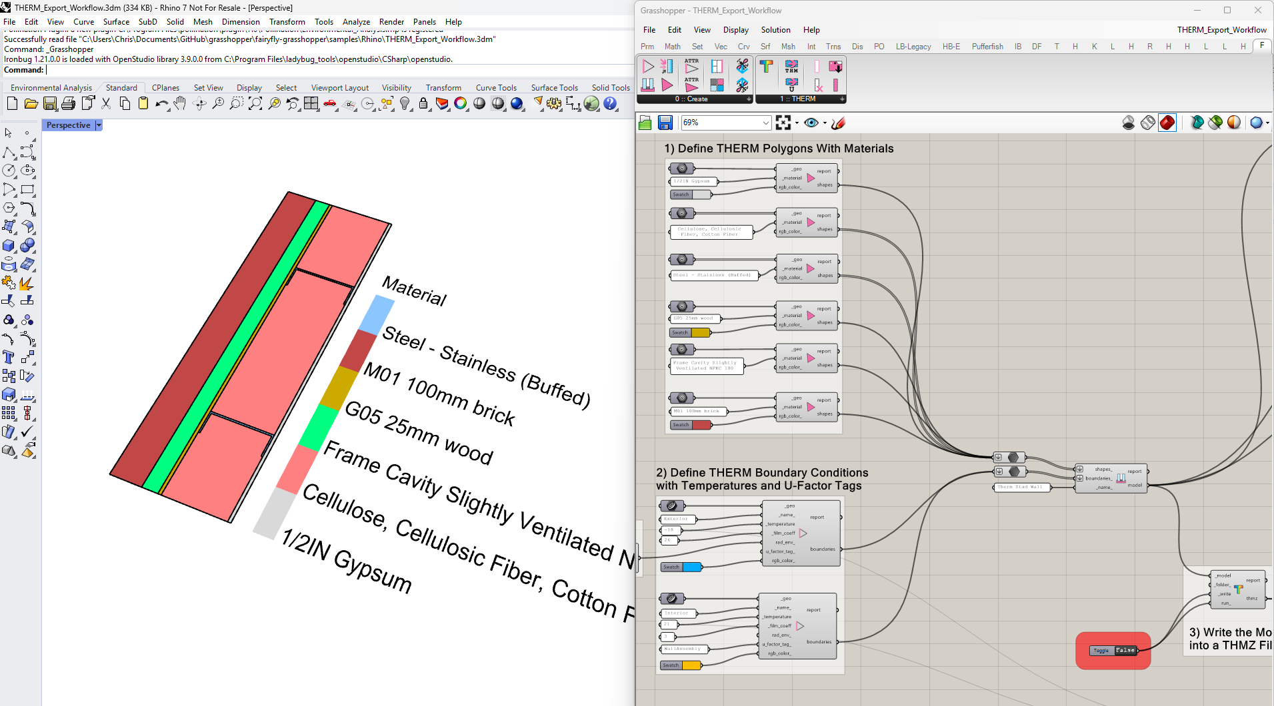Click the blue Swatch color for Exterior boundary
Screen dimensions: 1274x706
[x=692, y=567]
